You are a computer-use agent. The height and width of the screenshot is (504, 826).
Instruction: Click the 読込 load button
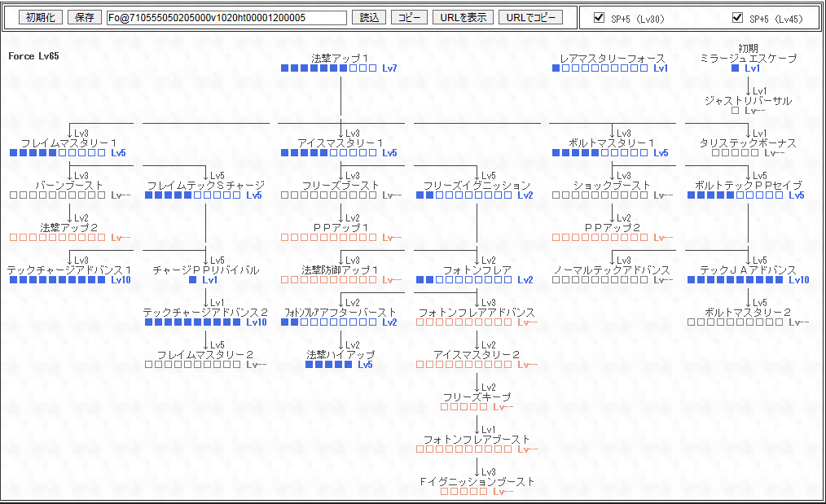pyautogui.click(x=369, y=17)
